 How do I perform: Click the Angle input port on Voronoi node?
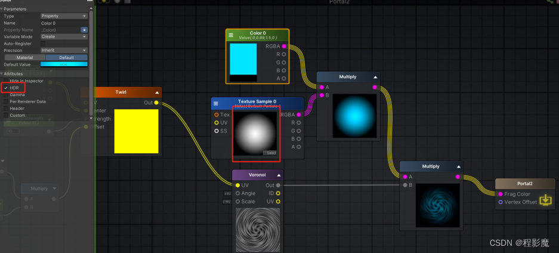point(237,193)
